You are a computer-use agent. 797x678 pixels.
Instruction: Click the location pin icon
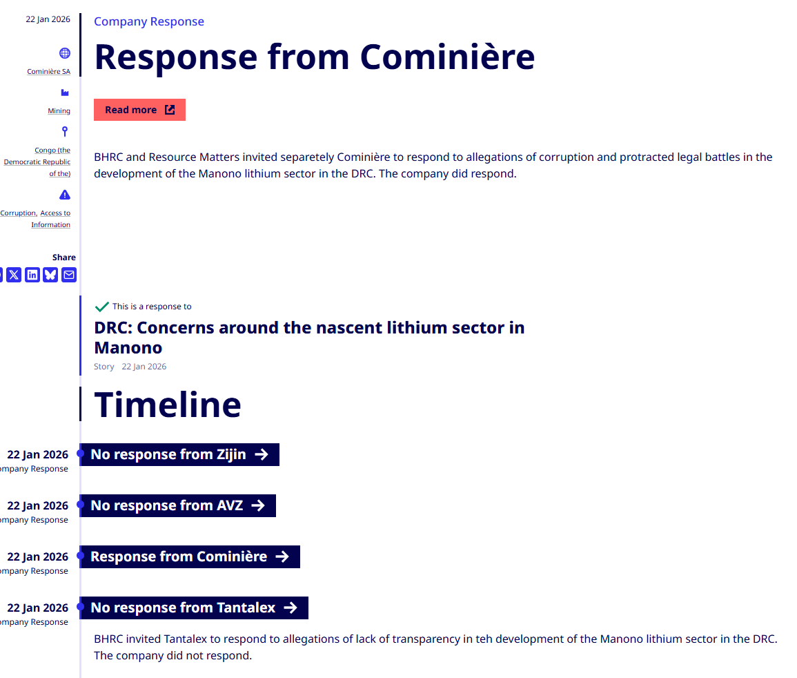tap(65, 131)
